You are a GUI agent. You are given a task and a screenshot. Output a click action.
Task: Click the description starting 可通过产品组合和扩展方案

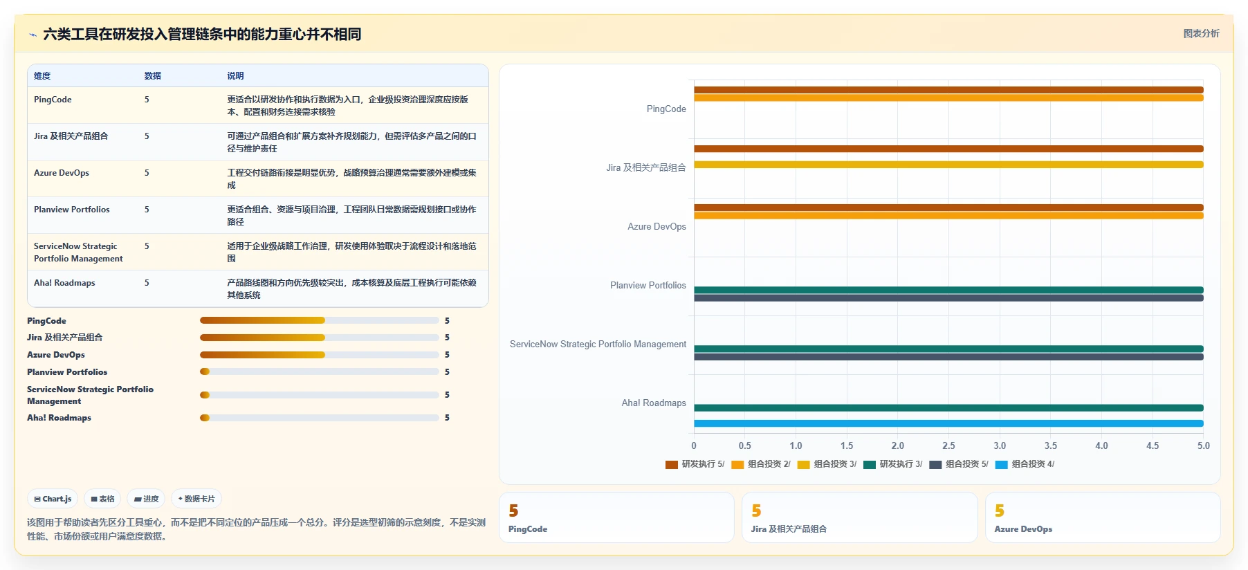coord(352,142)
